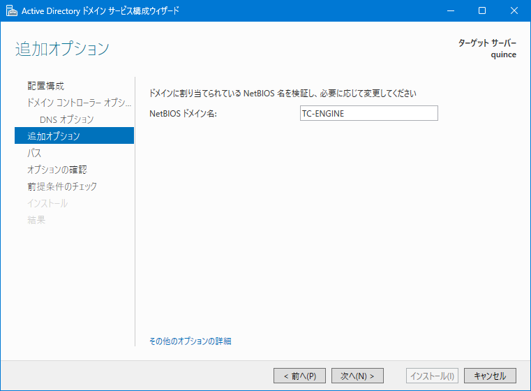Screen dimensions: 531x391
Task: Click the greyed-out インストール sidebar step
Action: click(x=47, y=203)
